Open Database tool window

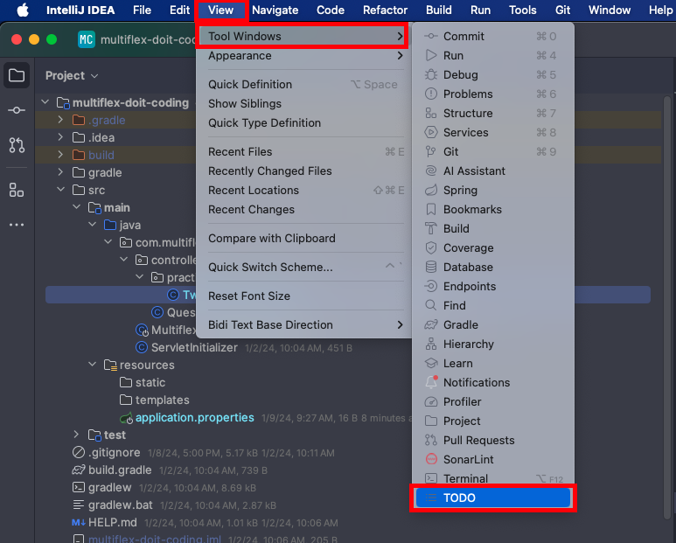pyautogui.click(x=492, y=268)
